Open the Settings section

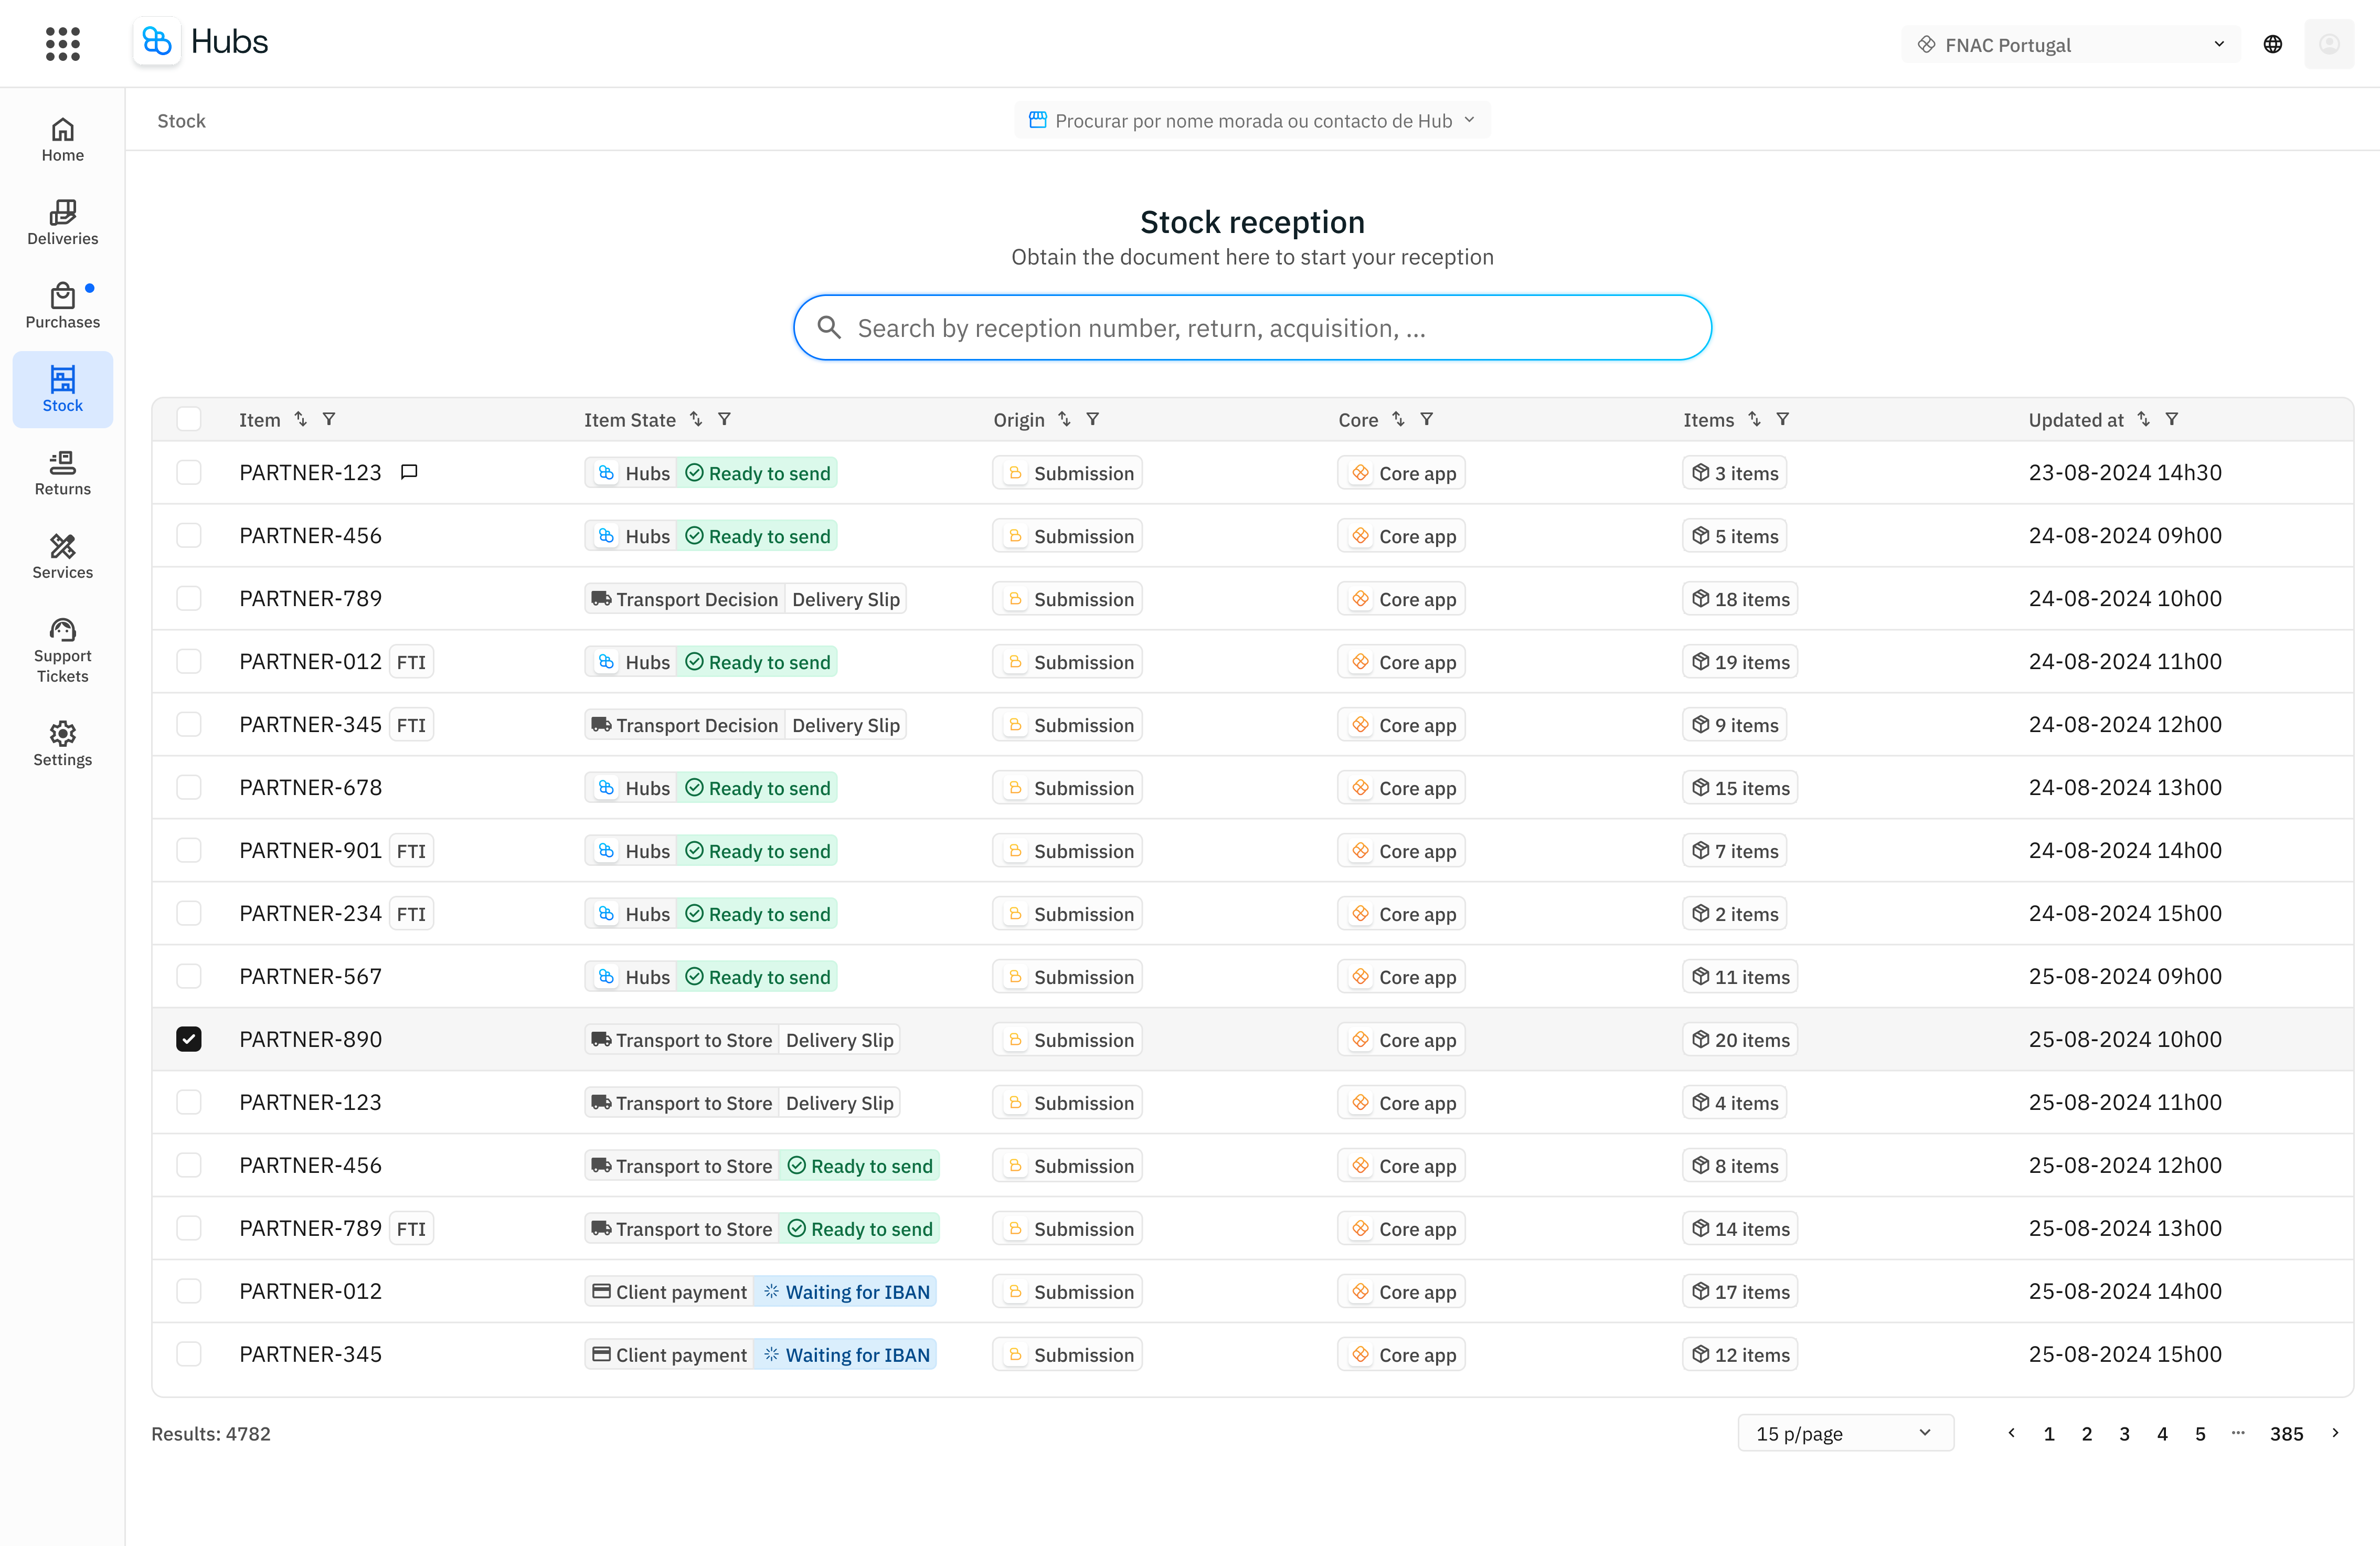point(62,742)
